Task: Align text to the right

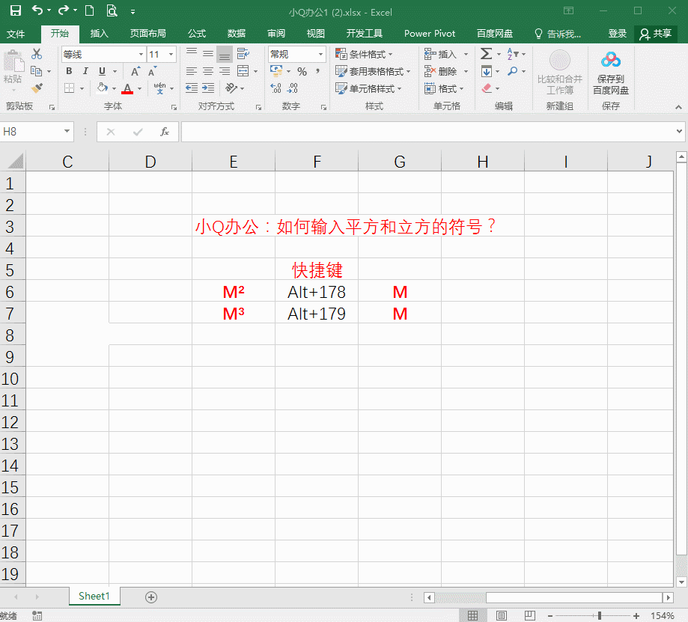Action: 225,71
